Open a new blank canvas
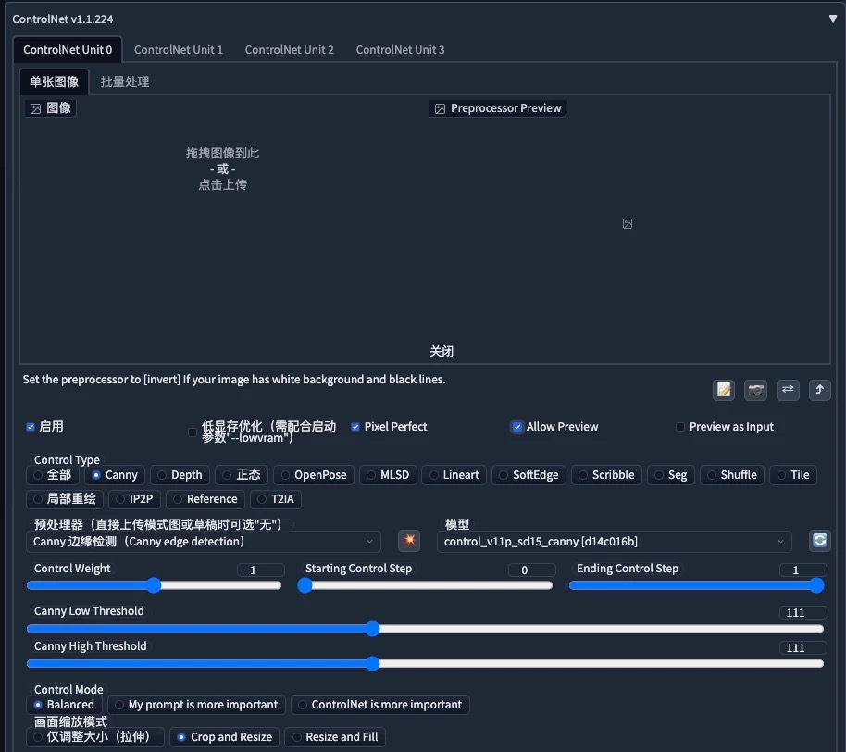 pos(724,390)
